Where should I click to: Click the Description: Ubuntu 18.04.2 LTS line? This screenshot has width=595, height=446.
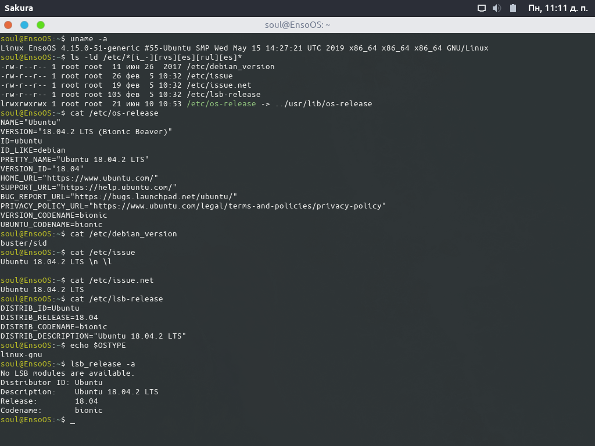79,392
